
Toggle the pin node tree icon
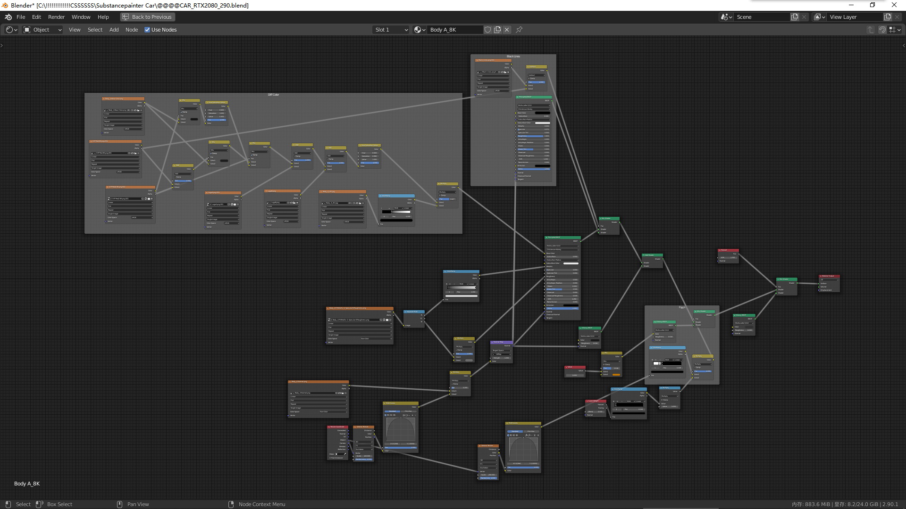[x=519, y=30]
